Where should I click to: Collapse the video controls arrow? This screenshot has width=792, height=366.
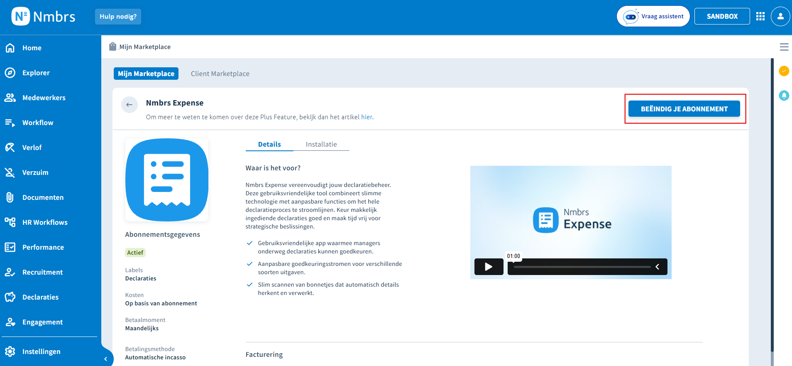(x=658, y=267)
